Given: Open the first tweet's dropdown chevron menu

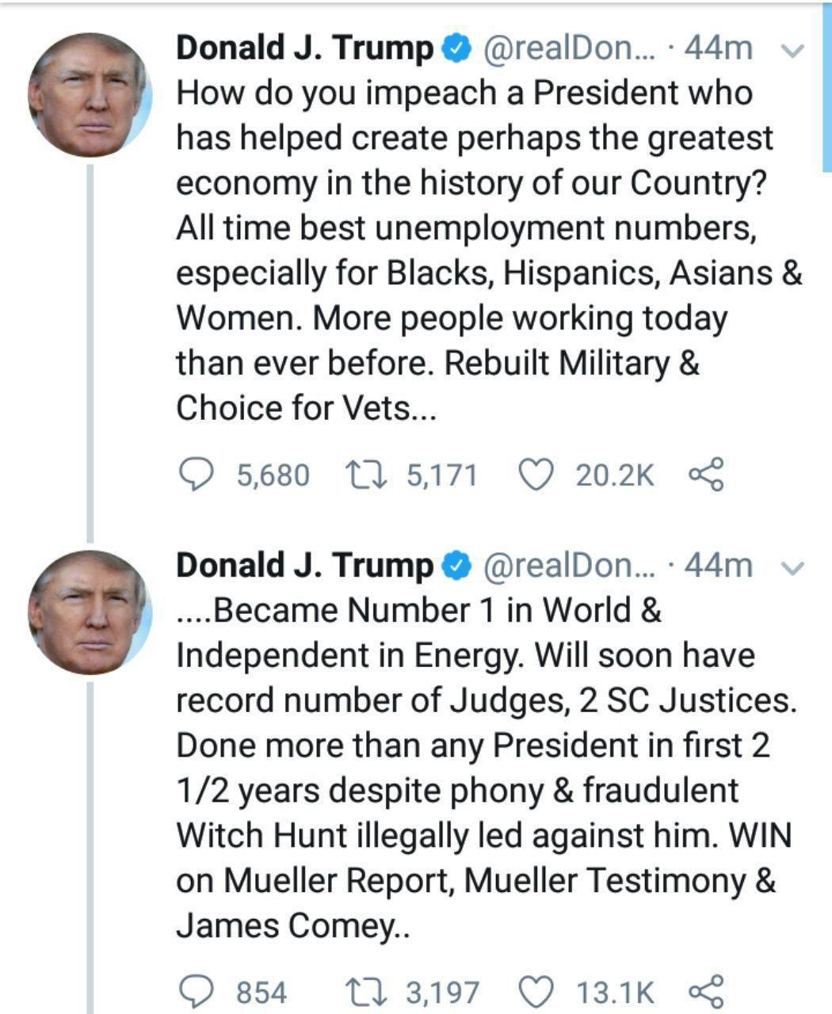Looking at the screenshot, I should tap(792, 51).
